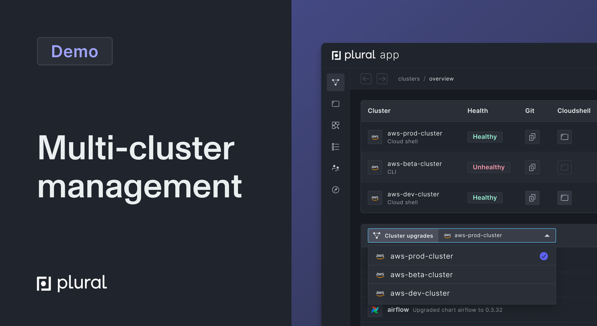Click the selected checkmark on aws-prod-cluster
Image resolution: width=597 pixels, height=326 pixels.
point(544,256)
